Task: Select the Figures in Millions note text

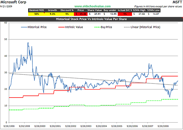Action: pyautogui.click(x=158, y=6)
